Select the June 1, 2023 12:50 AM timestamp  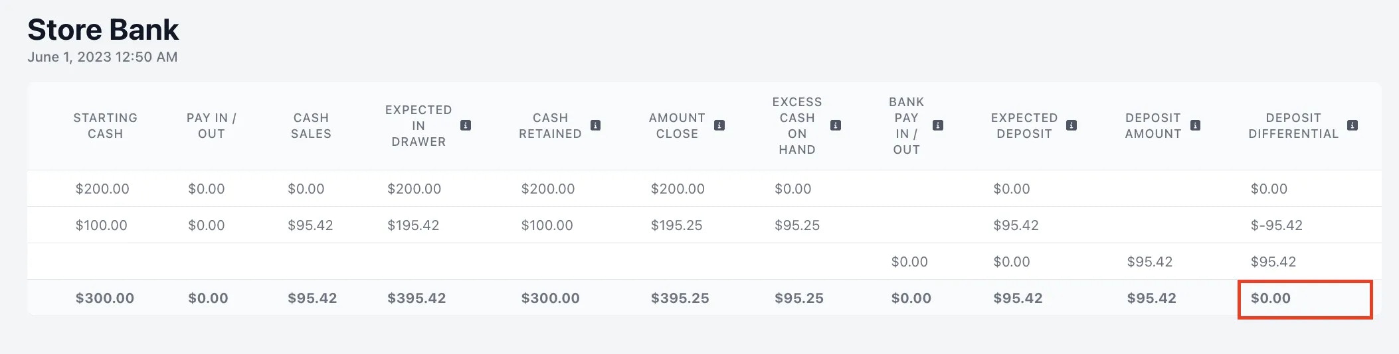point(102,57)
